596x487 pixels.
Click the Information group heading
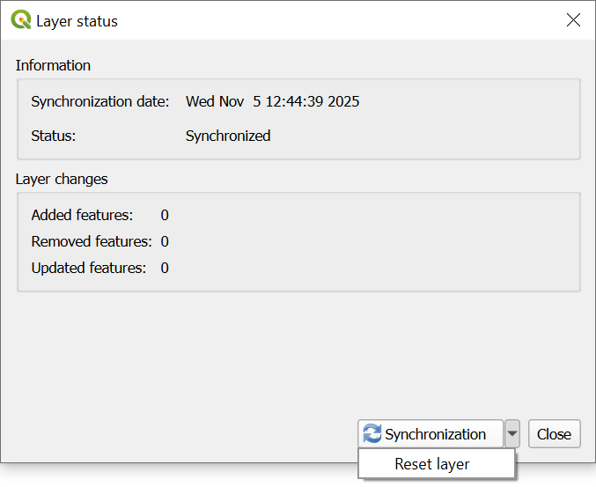pyautogui.click(x=53, y=65)
